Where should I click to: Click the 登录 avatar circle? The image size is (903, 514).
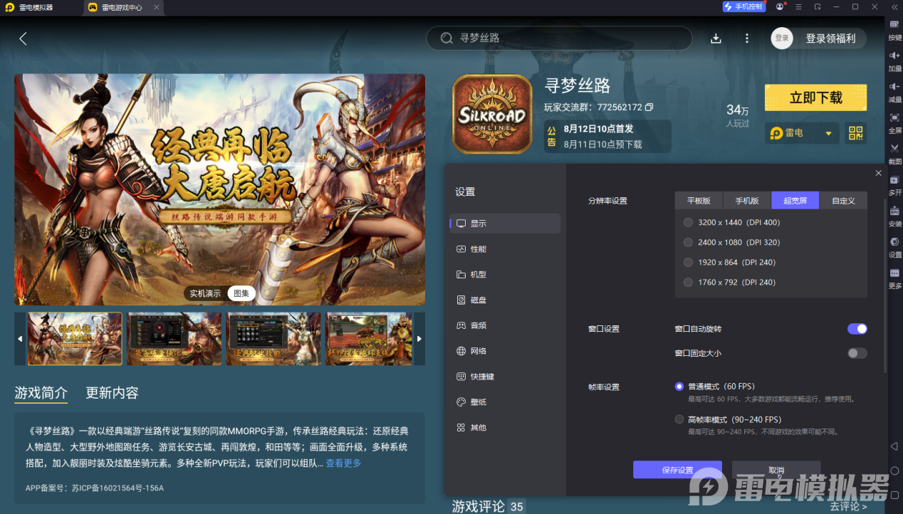tap(782, 38)
